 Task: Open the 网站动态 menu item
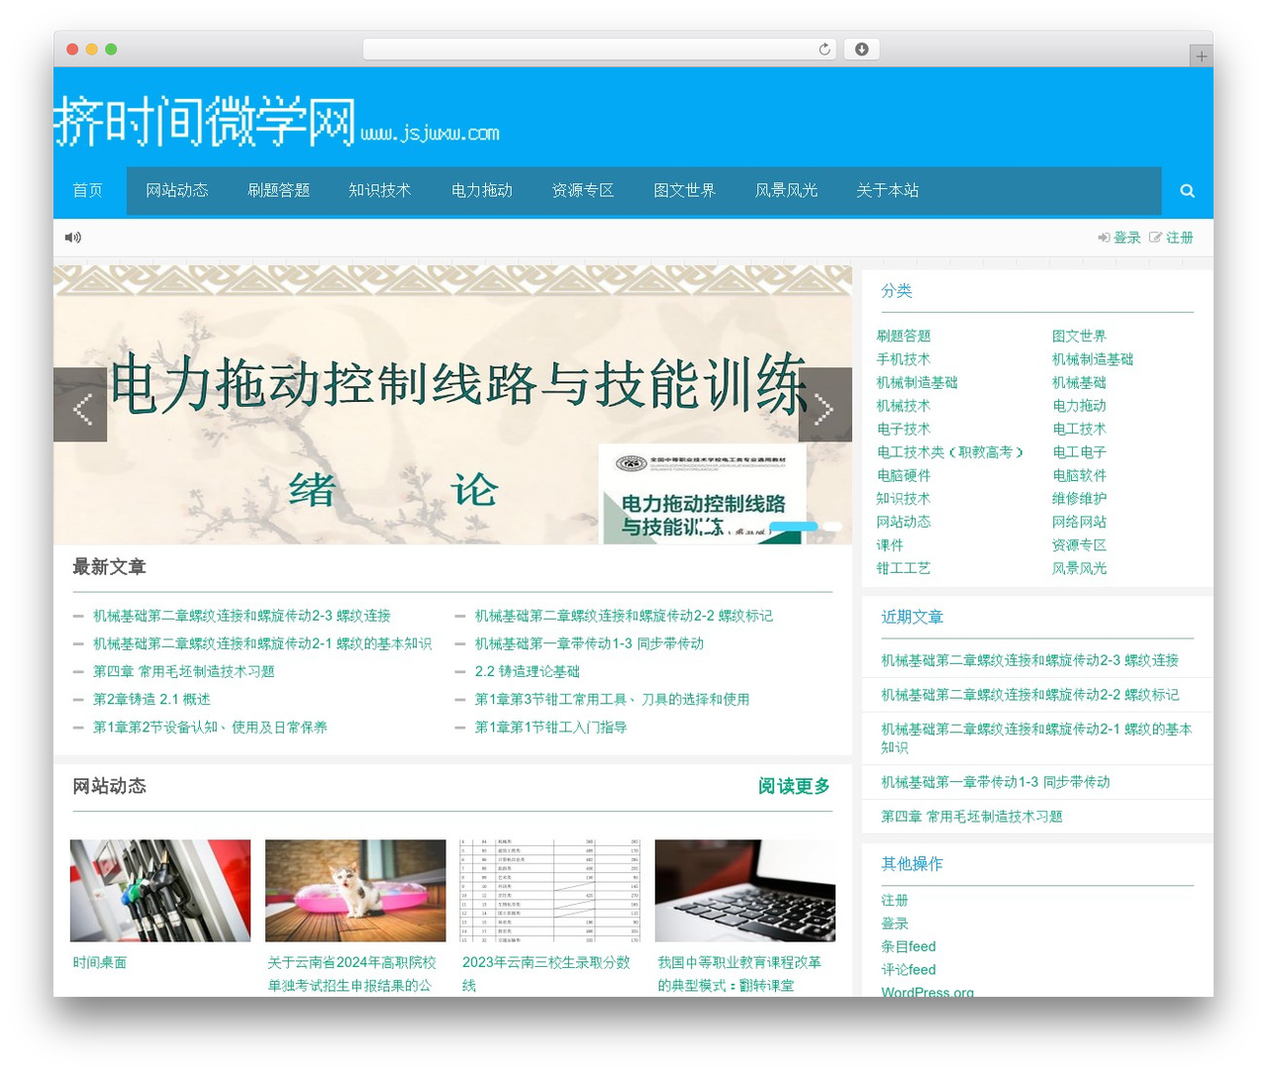click(177, 191)
